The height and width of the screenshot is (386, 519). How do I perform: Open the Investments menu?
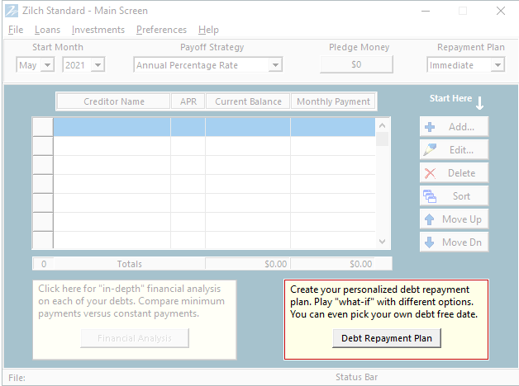tap(98, 30)
